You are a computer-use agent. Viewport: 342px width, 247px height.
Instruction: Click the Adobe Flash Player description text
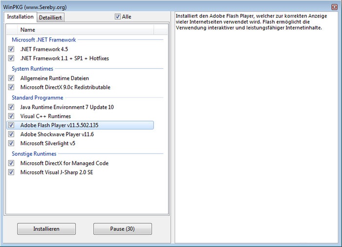tap(251, 22)
